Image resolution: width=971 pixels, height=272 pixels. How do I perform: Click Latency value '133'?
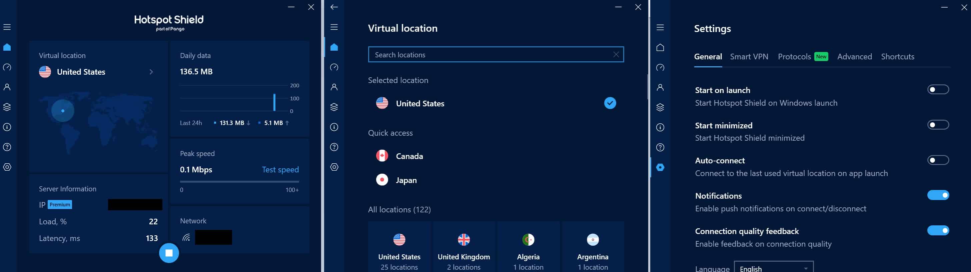coord(152,238)
